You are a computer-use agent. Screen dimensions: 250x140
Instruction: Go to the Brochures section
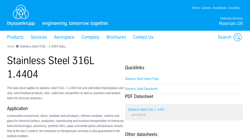click(x=116, y=37)
